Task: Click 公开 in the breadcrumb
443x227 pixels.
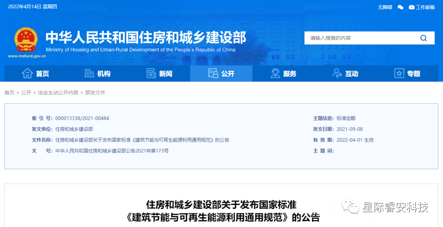Action: click(x=26, y=93)
